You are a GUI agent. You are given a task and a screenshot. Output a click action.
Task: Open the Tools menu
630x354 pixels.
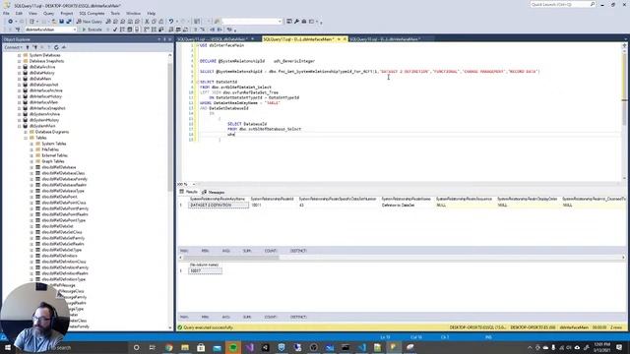click(115, 13)
